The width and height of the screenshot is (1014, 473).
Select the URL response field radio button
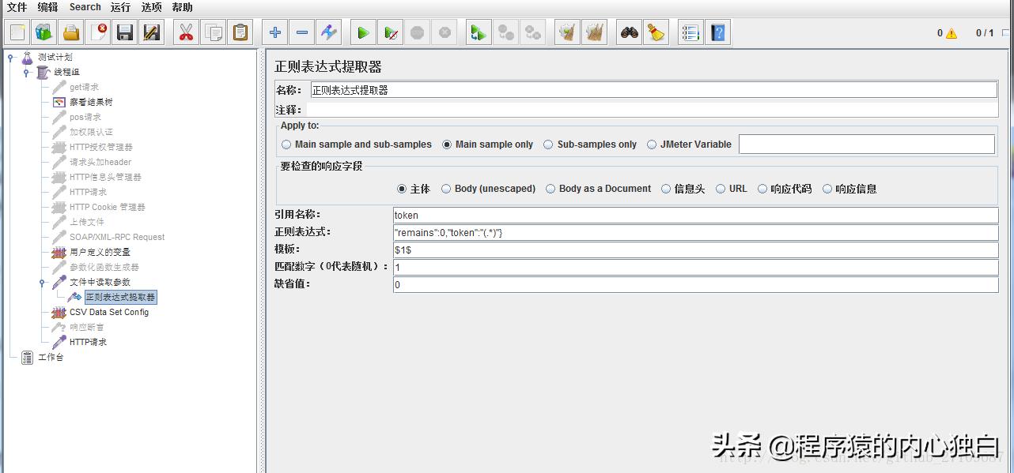(720, 189)
